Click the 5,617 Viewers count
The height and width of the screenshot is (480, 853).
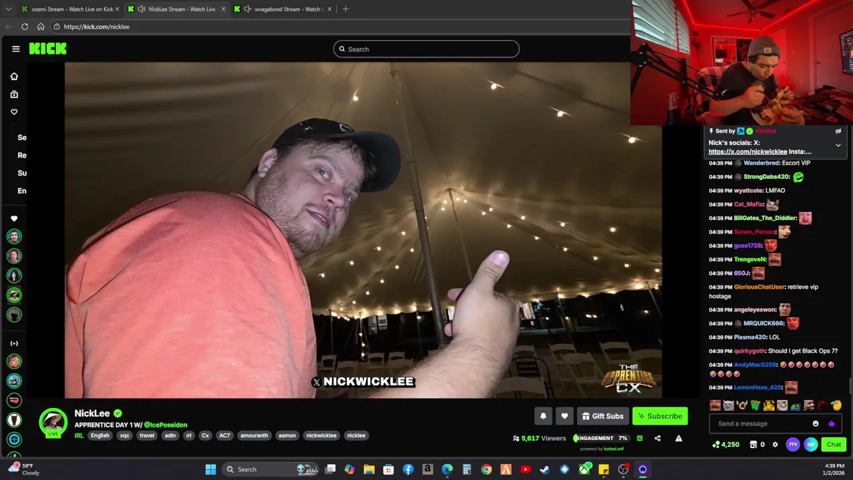coord(539,438)
